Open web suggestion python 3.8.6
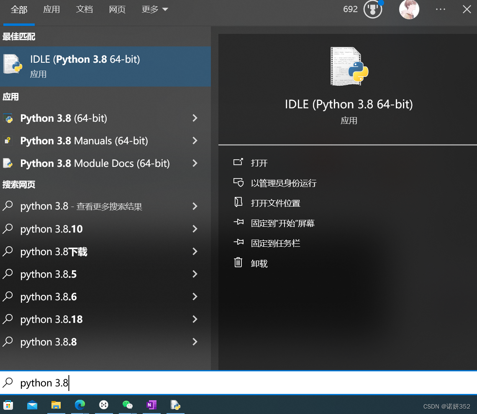The height and width of the screenshot is (414, 477). pos(105,296)
